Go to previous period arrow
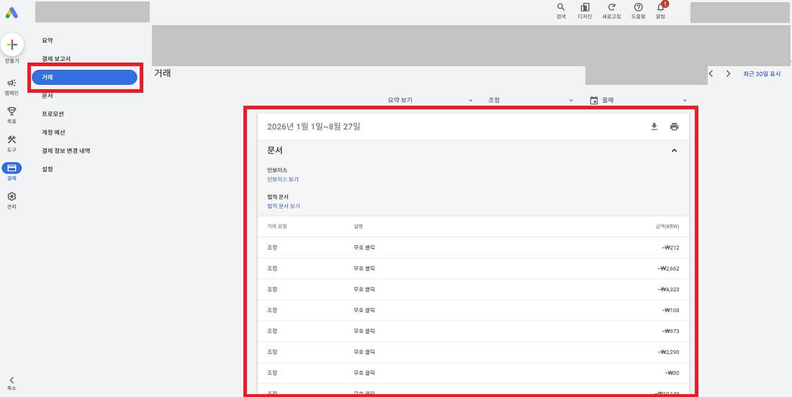Image resolution: width=792 pixels, height=397 pixels. tap(711, 73)
